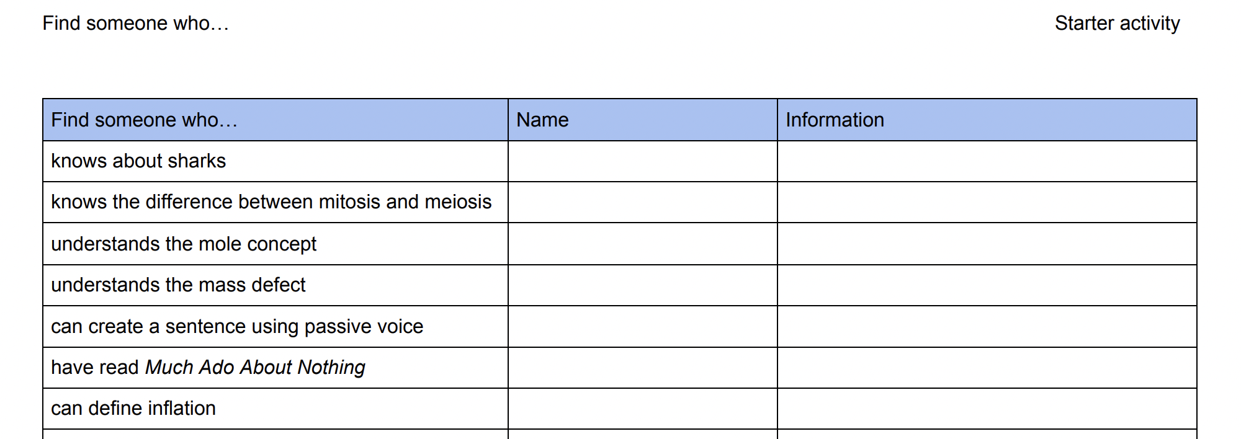Click the italic 'Much Ado About Nothing' text
The image size is (1241, 439).
[255, 368]
